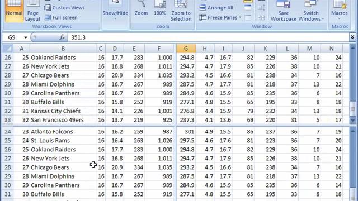Screen dimensions: 358x201
Task: Select column C header
Action: (x=101, y=49)
